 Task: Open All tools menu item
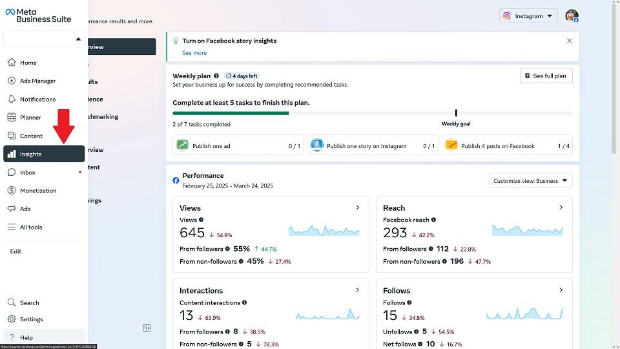coord(31,227)
